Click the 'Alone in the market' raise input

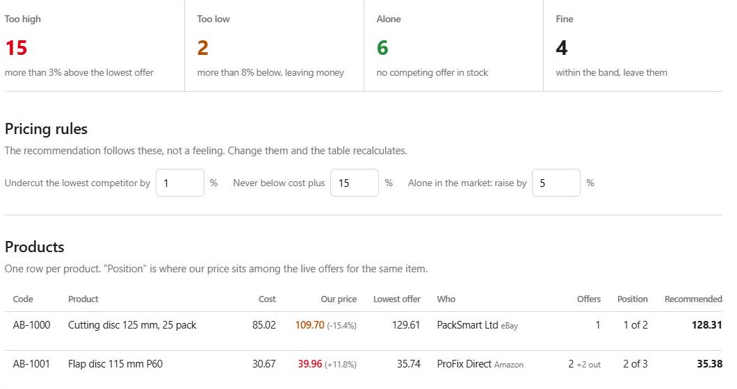[556, 183]
